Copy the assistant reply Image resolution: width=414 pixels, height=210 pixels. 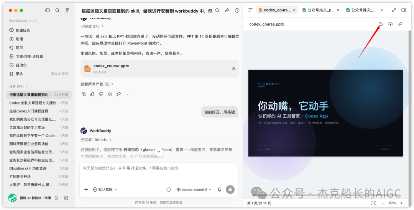(84, 94)
